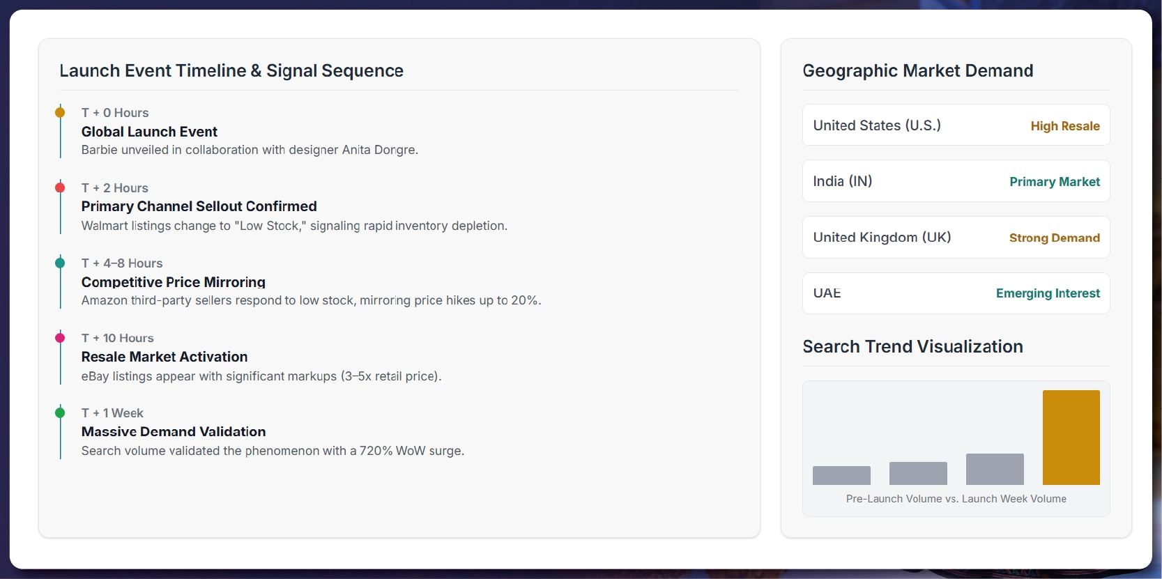Click the tall orange launch week bar
The width and height of the screenshot is (1162, 579).
coord(1071,438)
